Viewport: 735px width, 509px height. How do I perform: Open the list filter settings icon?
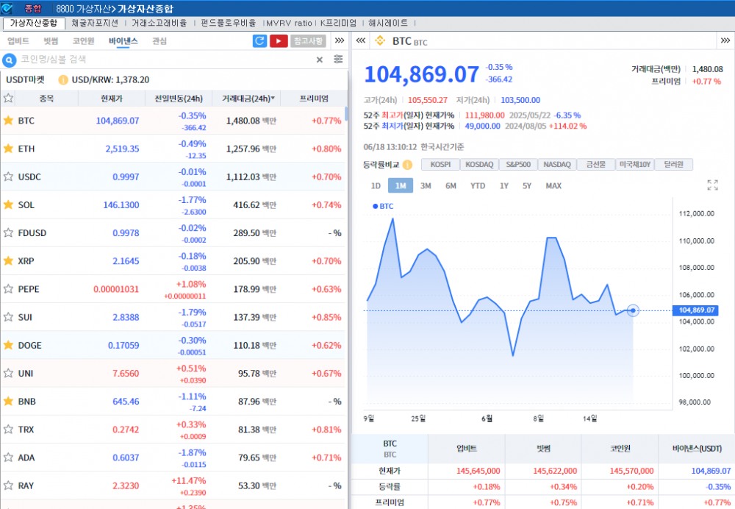pos(338,60)
